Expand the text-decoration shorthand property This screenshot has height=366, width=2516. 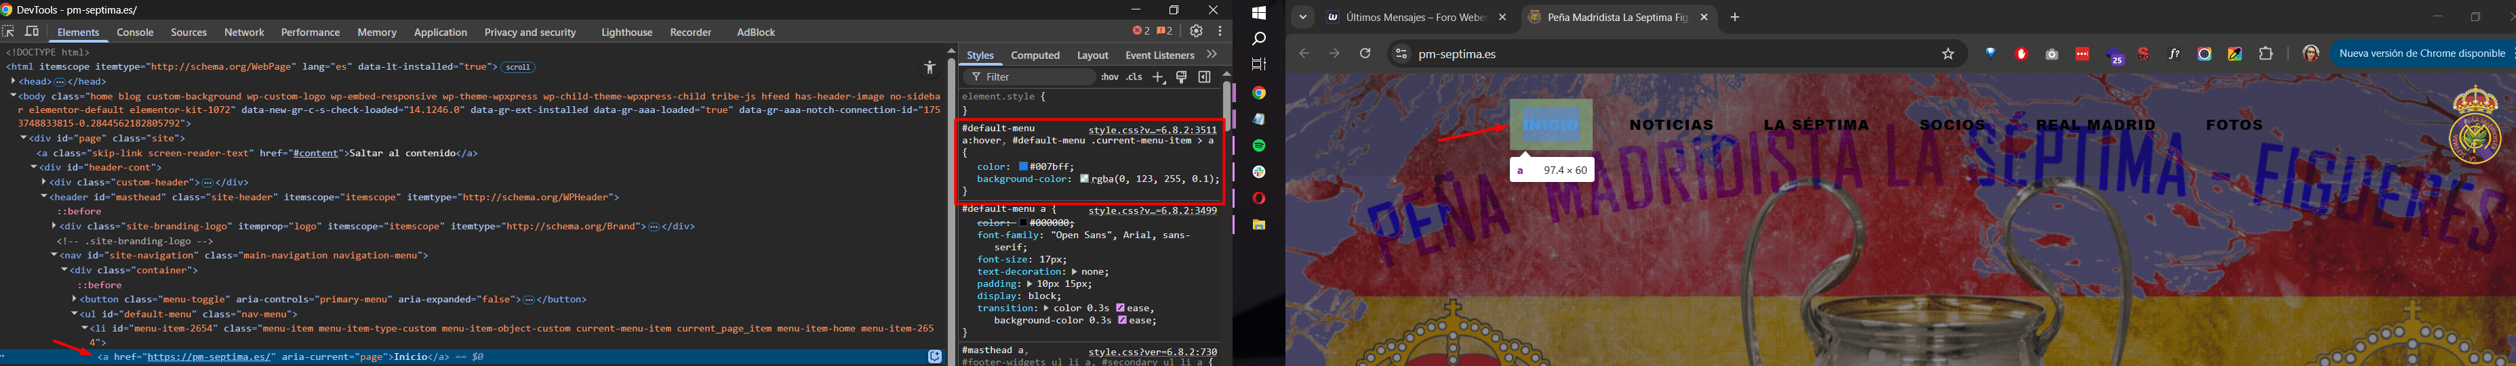point(1075,271)
